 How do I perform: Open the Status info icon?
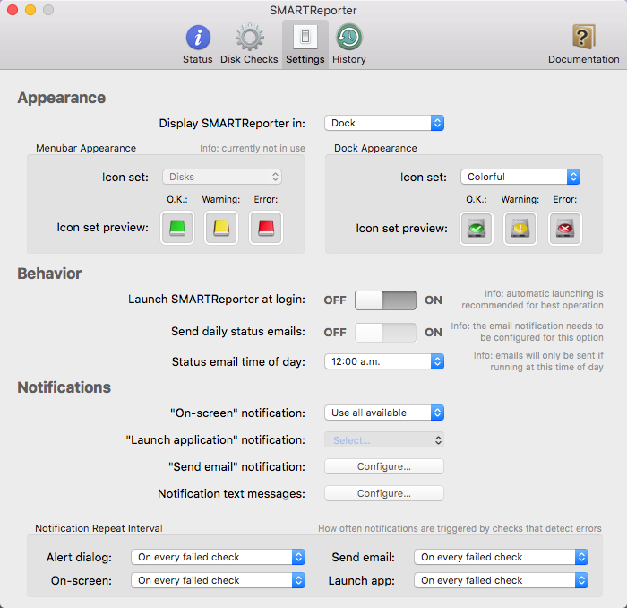click(198, 38)
